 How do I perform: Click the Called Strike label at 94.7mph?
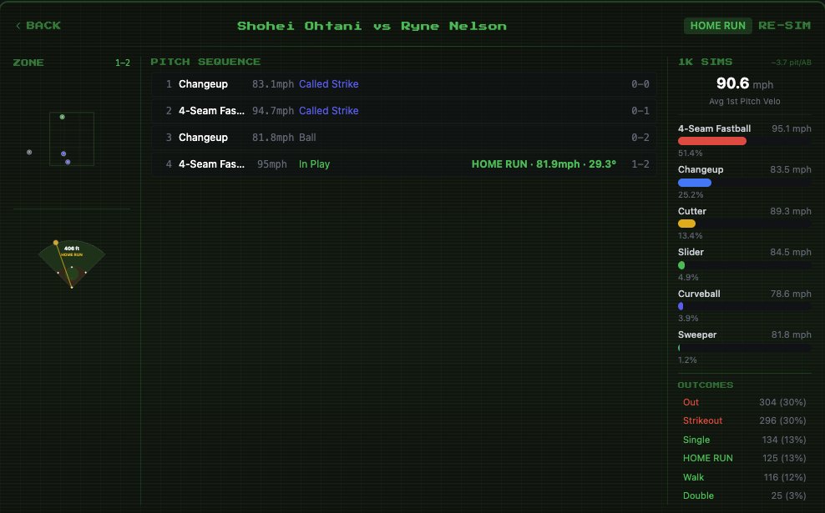329,111
